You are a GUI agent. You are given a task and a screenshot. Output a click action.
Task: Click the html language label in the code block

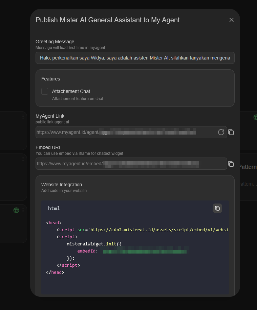click(x=54, y=208)
